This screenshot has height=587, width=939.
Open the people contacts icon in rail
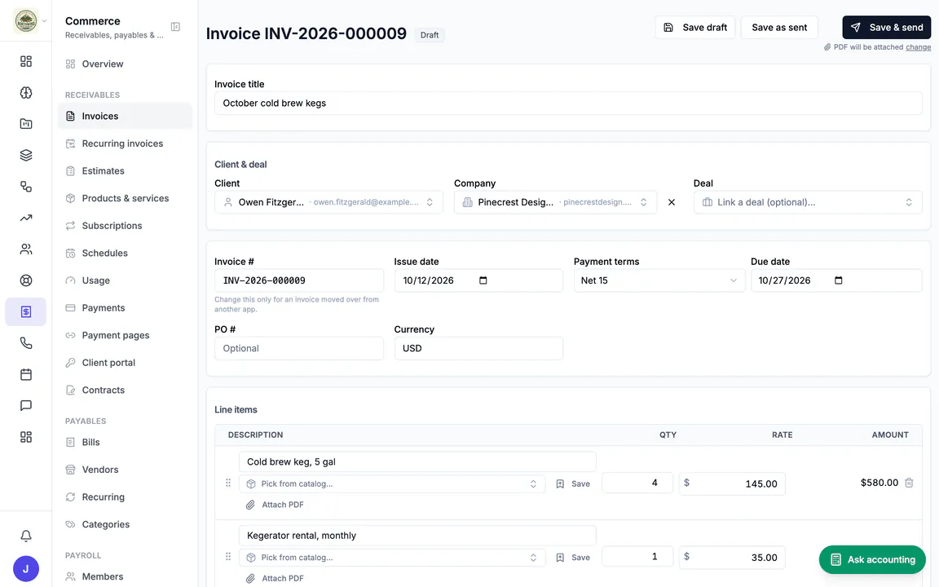(26, 249)
